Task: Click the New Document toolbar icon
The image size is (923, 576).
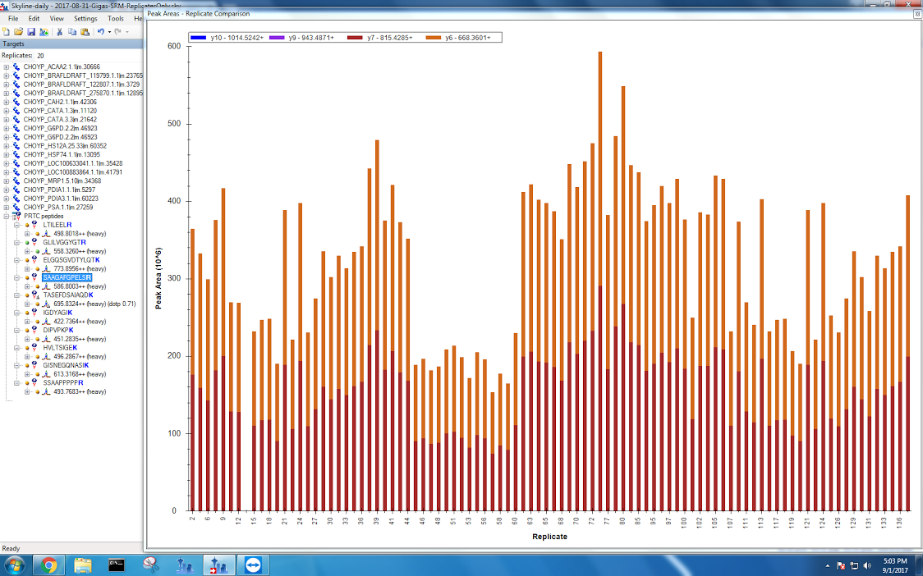Action: coord(6,32)
